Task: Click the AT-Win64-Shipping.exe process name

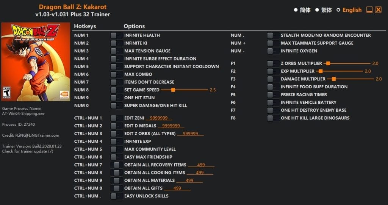Action: click(x=23, y=114)
